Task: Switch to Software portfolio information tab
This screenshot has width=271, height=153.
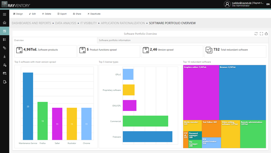Action: (115, 40)
